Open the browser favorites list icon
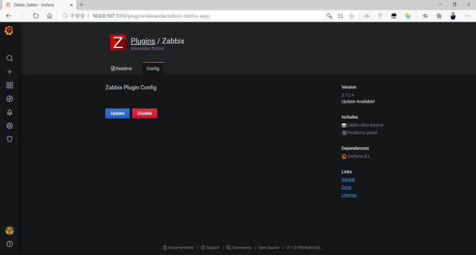The width and height of the screenshot is (476, 255). pos(425,16)
